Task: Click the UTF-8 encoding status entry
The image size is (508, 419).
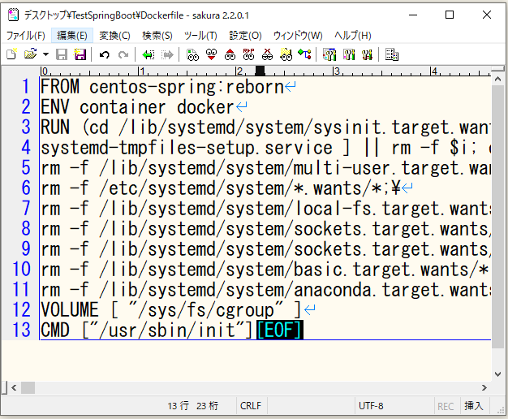Action: click(x=371, y=406)
